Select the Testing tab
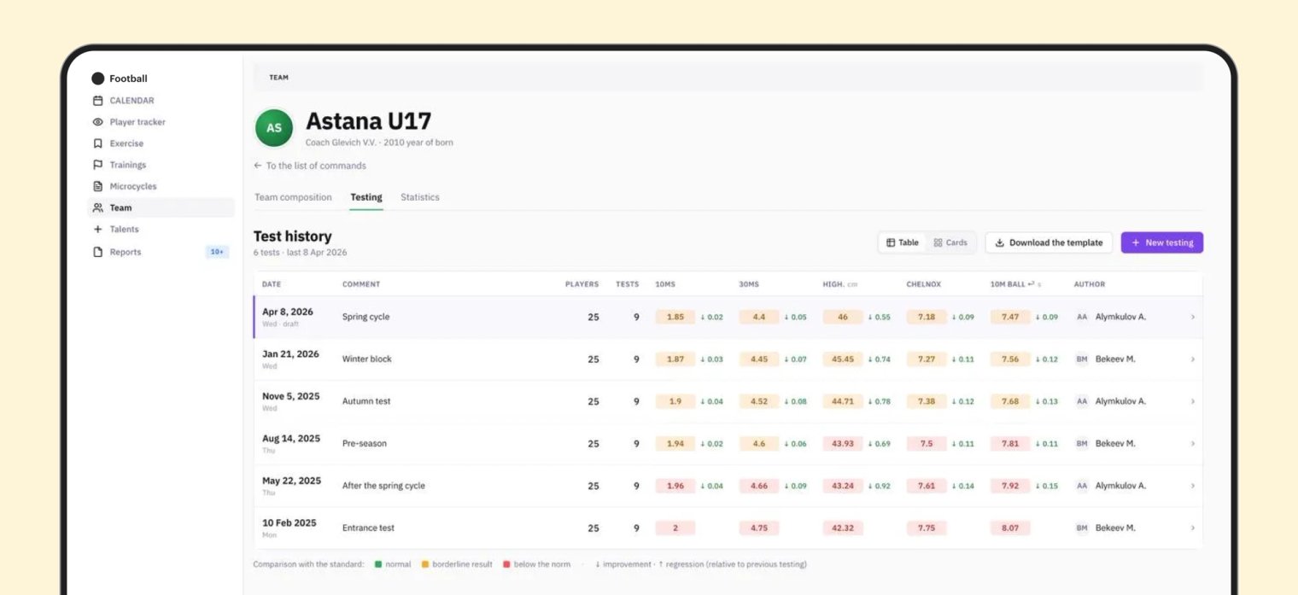1298x595 pixels. click(x=366, y=197)
